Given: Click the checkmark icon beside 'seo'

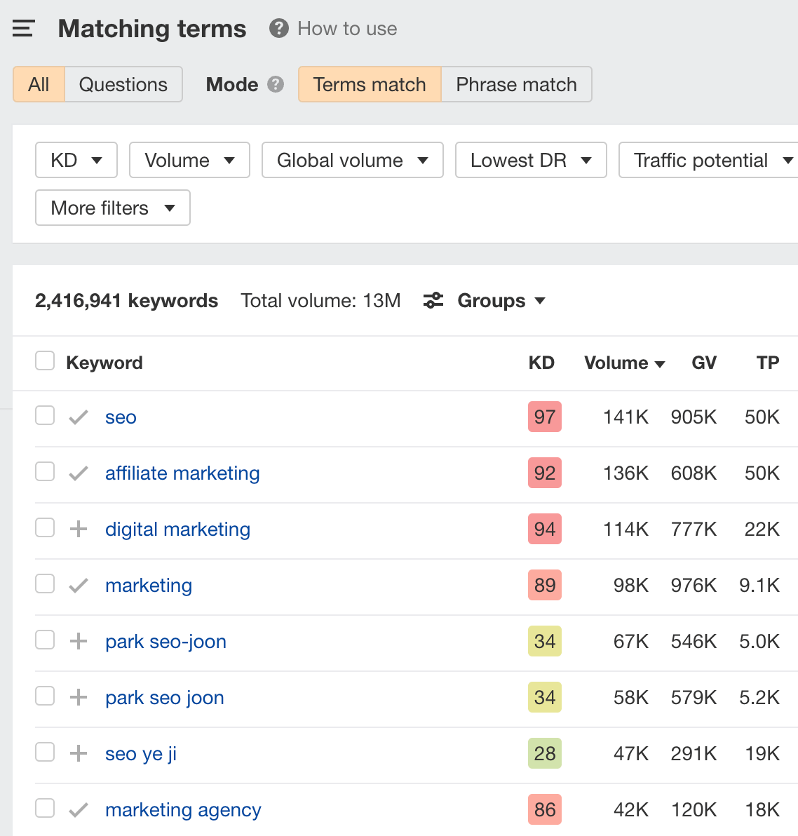Looking at the screenshot, I should click(x=79, y=415).
